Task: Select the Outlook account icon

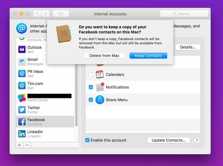Action: pos(22,49)
